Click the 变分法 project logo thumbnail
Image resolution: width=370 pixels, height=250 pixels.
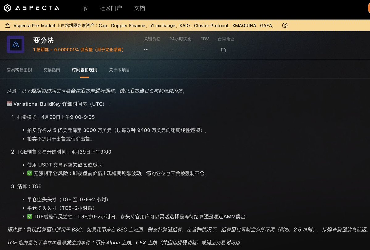pos(15,44)
